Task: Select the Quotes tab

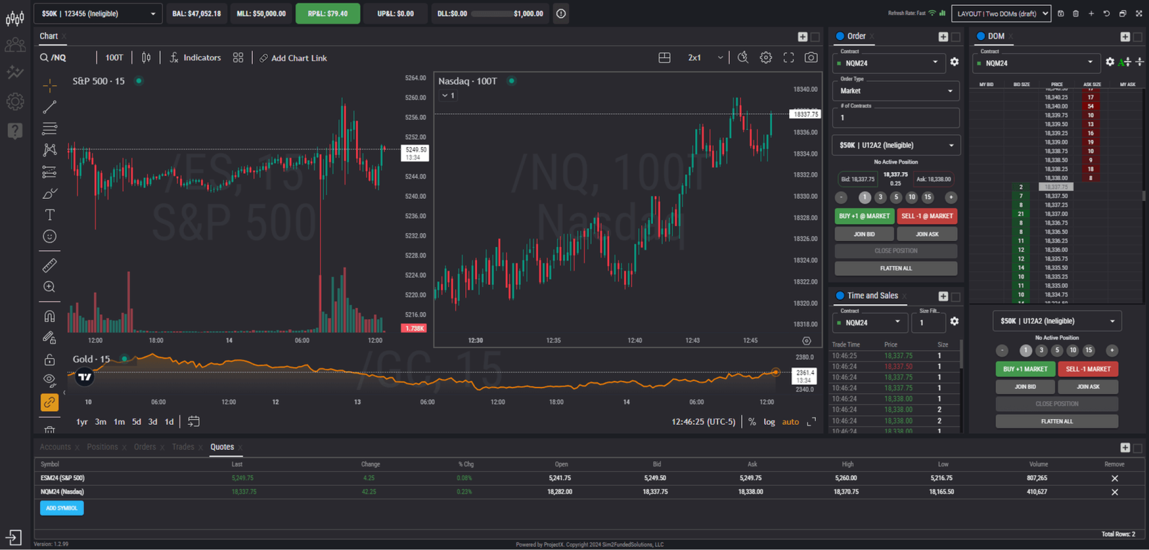Action: tap(222, 447)
